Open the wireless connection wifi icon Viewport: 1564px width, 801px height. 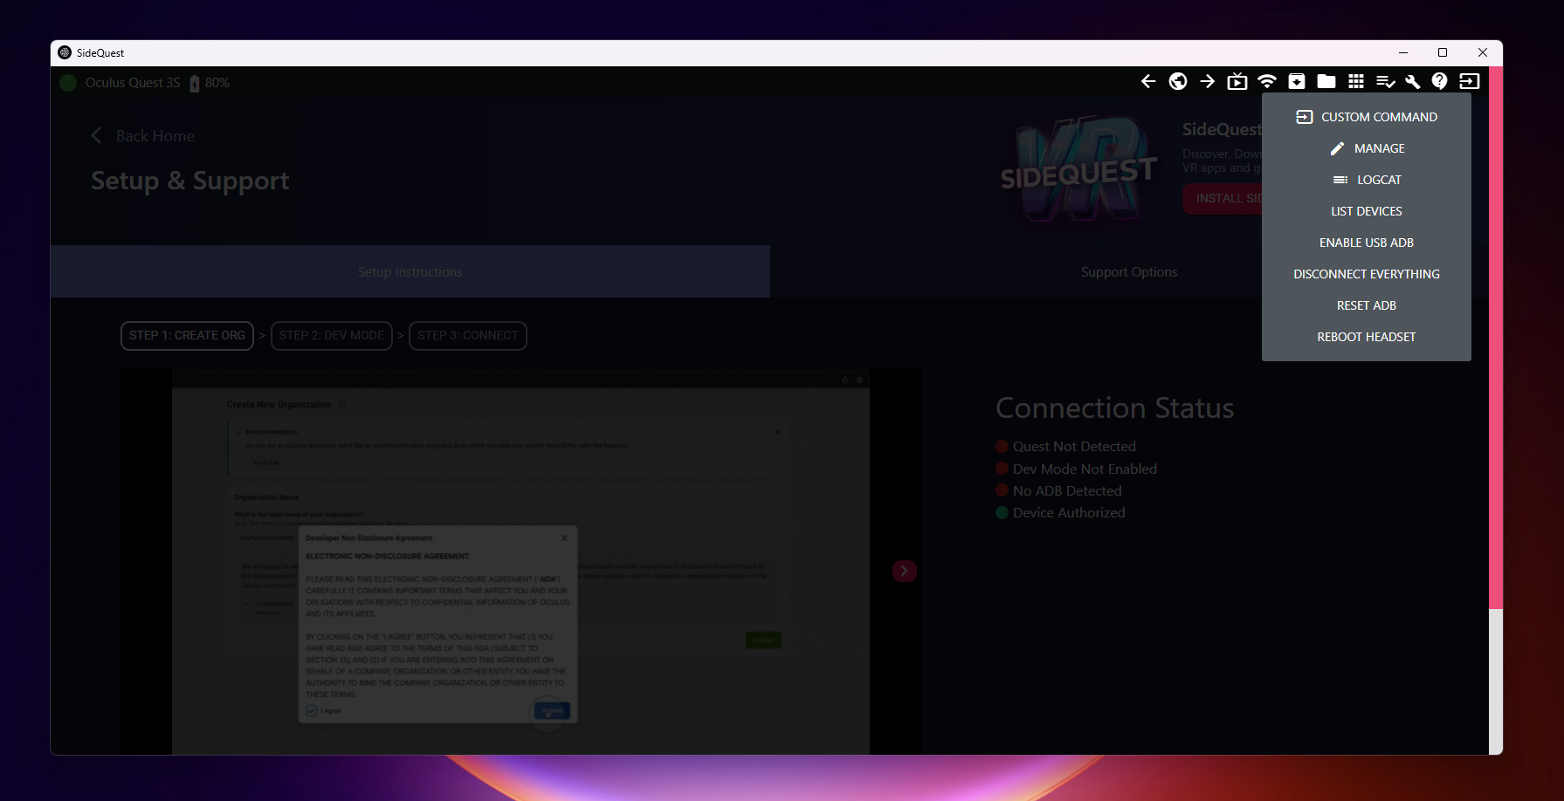pos(1267,81)
